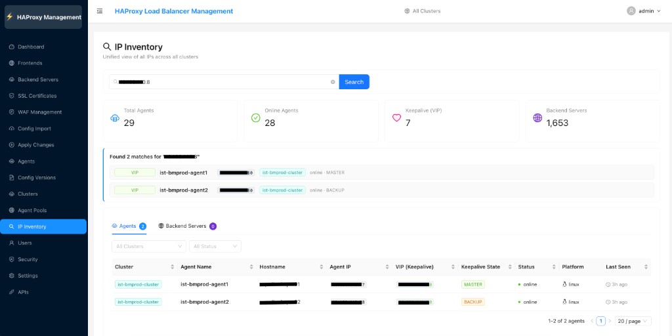Click the clock icon in agent1 Last Seen cell
Viewport: 672px width, 336px height.
[x=608, y=285]
